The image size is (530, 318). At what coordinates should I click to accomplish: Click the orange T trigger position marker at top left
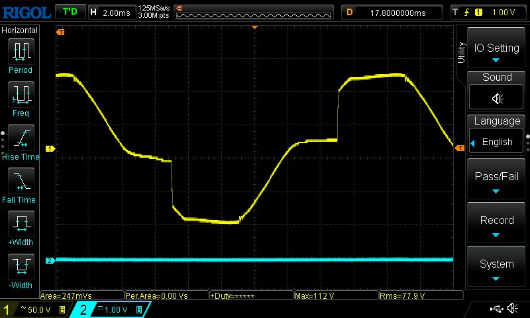[x=60, y=32]
